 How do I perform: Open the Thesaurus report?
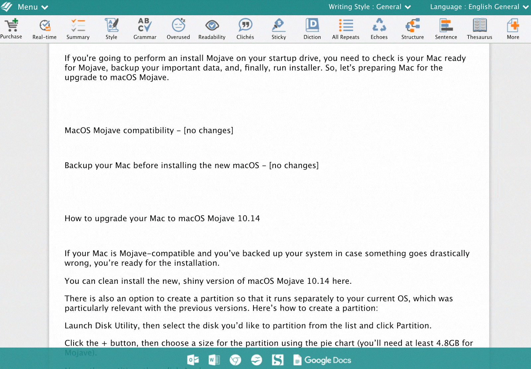tap(480, 29)
